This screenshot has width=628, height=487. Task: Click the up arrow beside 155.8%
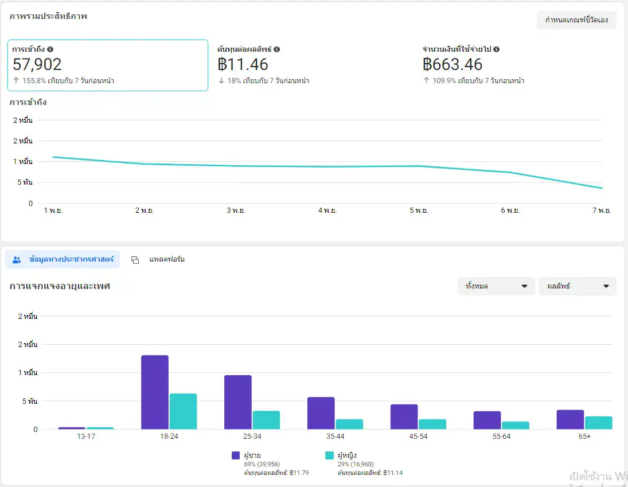coord(16,81)
